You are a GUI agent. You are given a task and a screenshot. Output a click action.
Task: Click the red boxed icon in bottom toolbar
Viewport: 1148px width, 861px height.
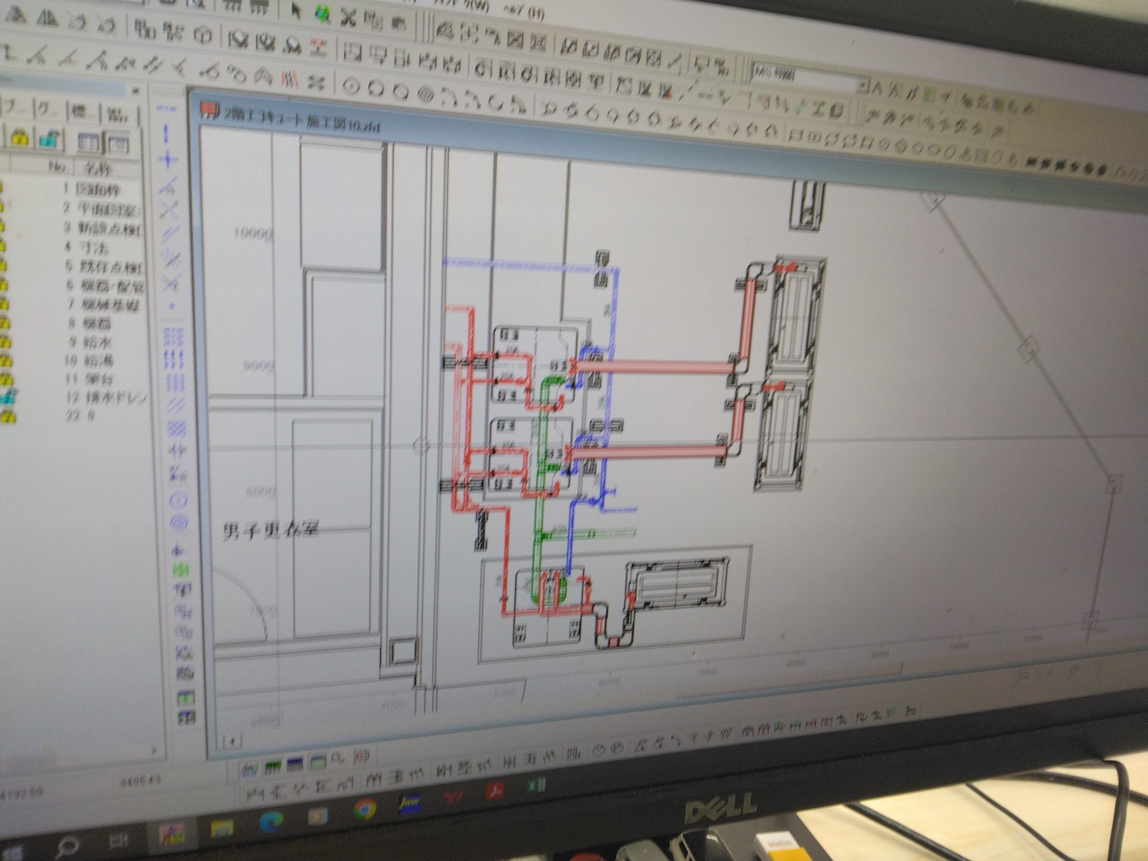click(362, 756)
